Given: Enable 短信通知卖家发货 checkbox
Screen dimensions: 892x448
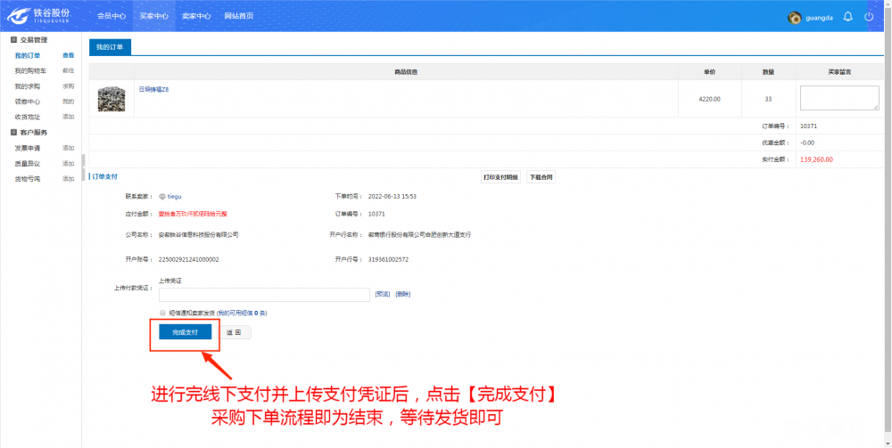Looking at the screenshot, I should (162, 314).
